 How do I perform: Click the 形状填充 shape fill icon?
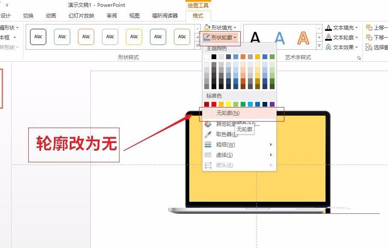coord(206,27)
